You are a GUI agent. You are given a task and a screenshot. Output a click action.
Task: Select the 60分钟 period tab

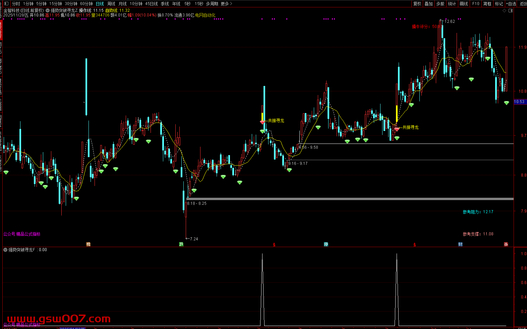(86, 4)
